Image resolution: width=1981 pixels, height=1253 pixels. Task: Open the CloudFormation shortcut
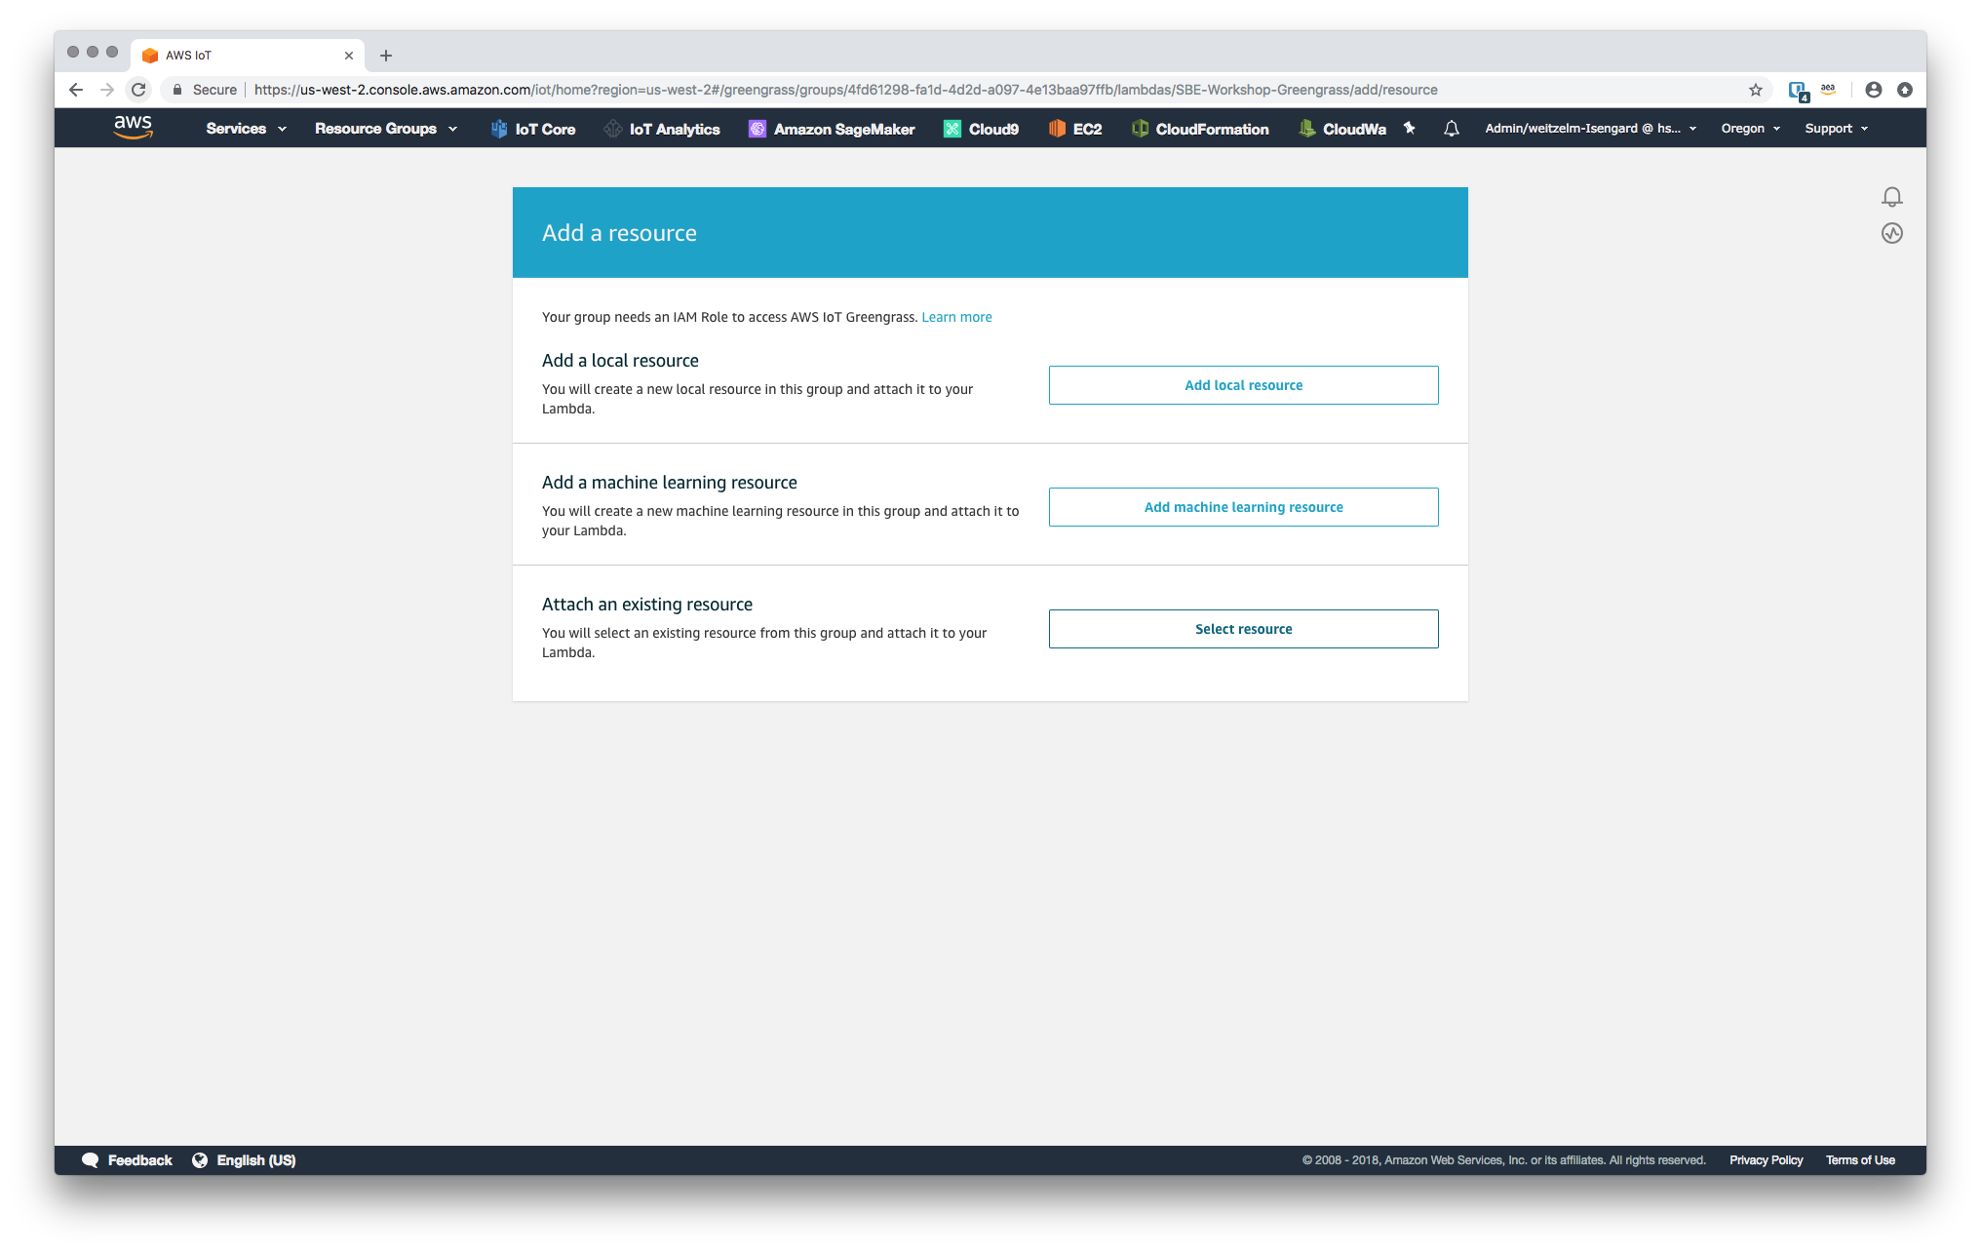[x=1200, y=129]
